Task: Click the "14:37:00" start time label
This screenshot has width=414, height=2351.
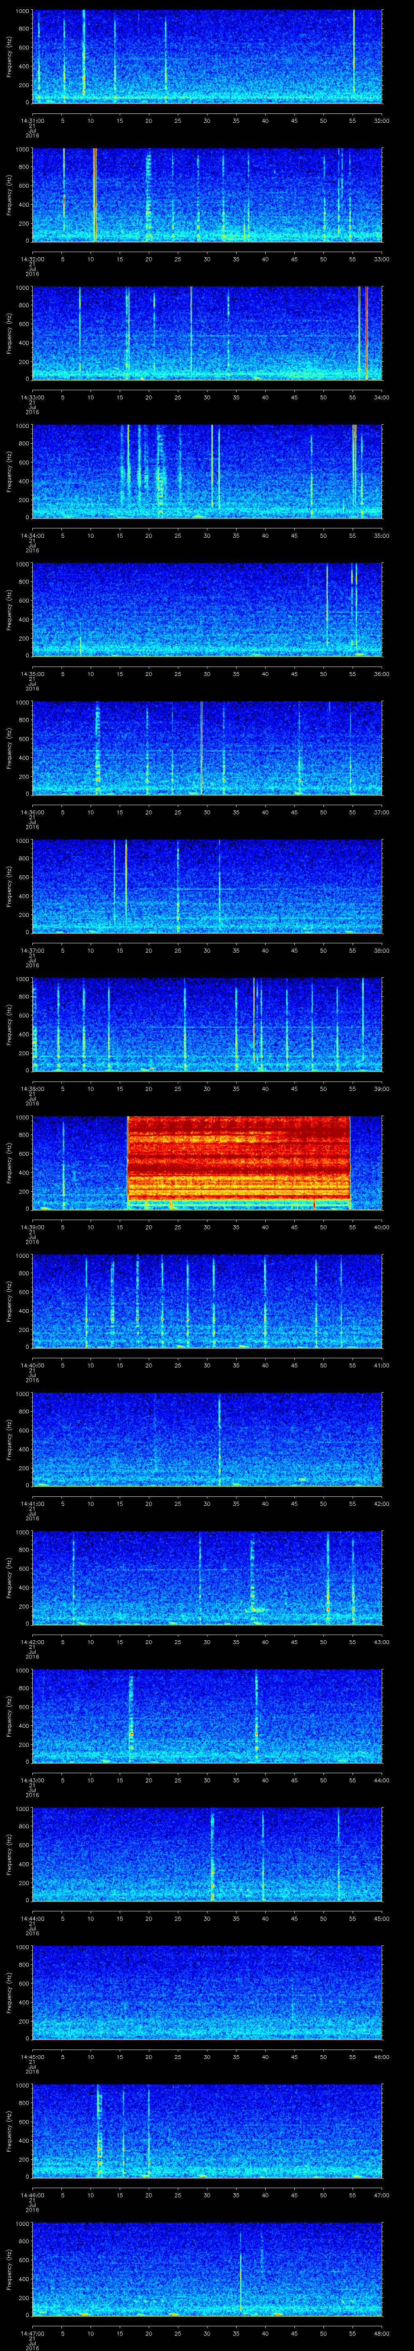Action: pos(32,950)
